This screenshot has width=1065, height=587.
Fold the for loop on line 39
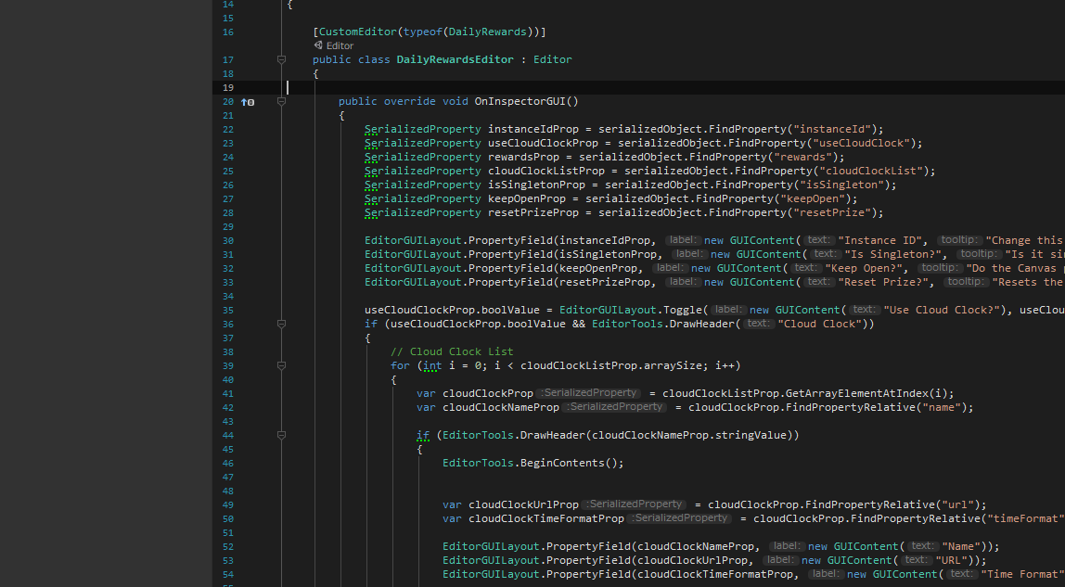tap(281, 365)
